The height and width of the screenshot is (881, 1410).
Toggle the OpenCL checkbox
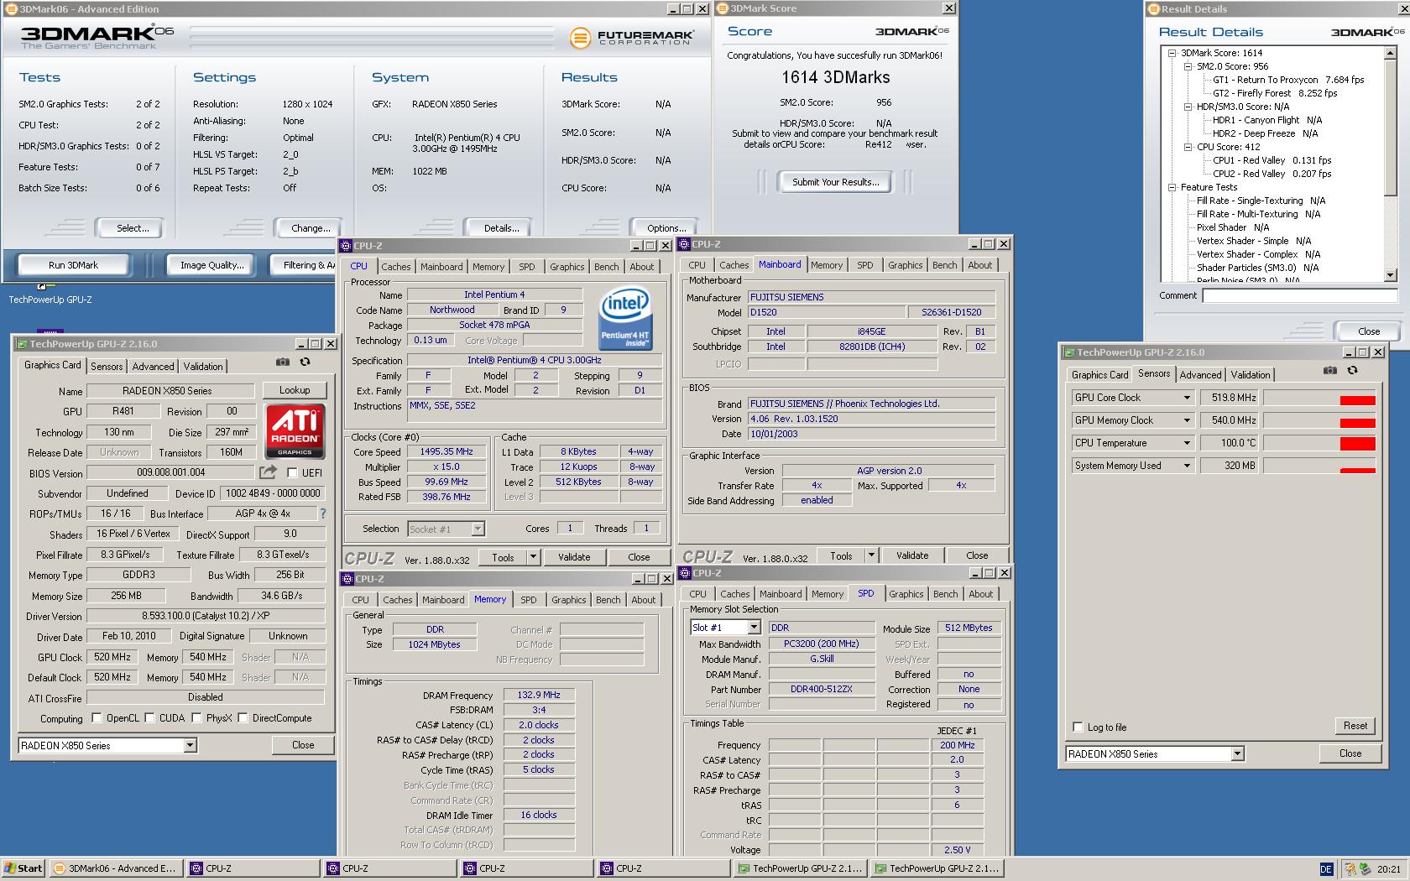97,718
